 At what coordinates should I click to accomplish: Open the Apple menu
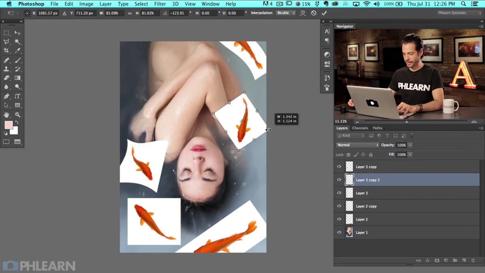coord(9,4)
